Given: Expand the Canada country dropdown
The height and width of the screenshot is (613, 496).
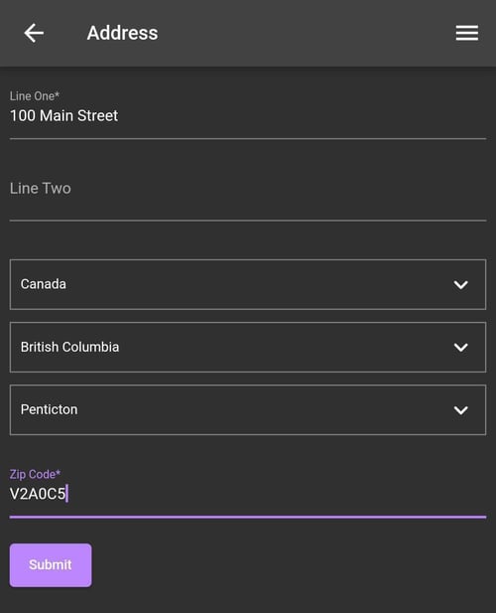Looking at the screenshot, I should click(248, 284).
